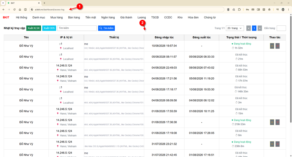The width and height of the screenshot is (292, 157).
Task: Open the reading mode book icon in toolbar
Action: [x=258, y=9]
